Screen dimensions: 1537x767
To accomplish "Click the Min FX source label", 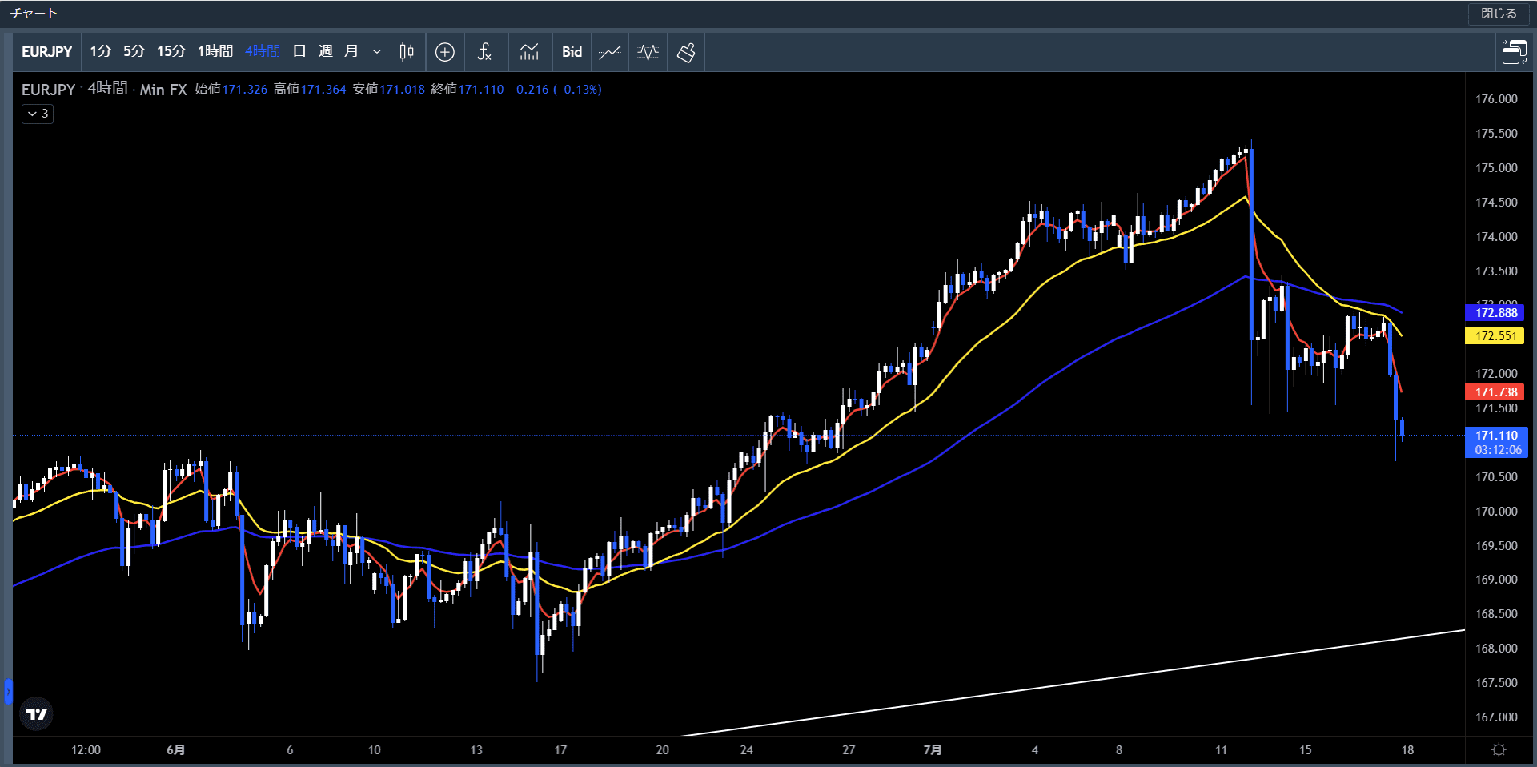I will coord(163,90).
